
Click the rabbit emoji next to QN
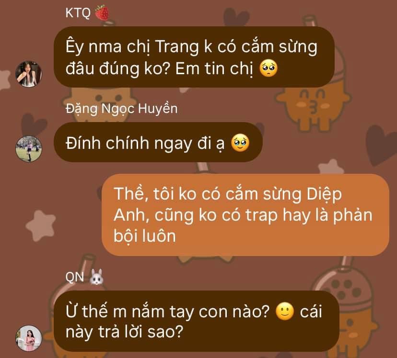point(96,277)
